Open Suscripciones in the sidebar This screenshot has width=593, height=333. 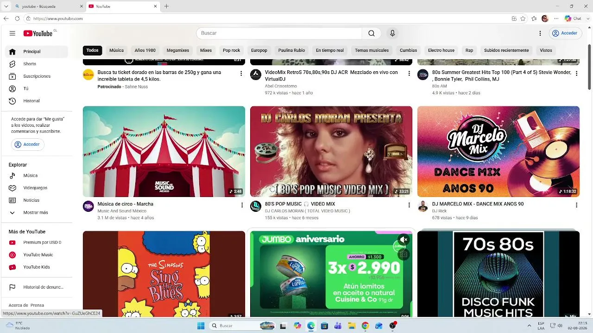pyautogui.click(x=37, y=76)
